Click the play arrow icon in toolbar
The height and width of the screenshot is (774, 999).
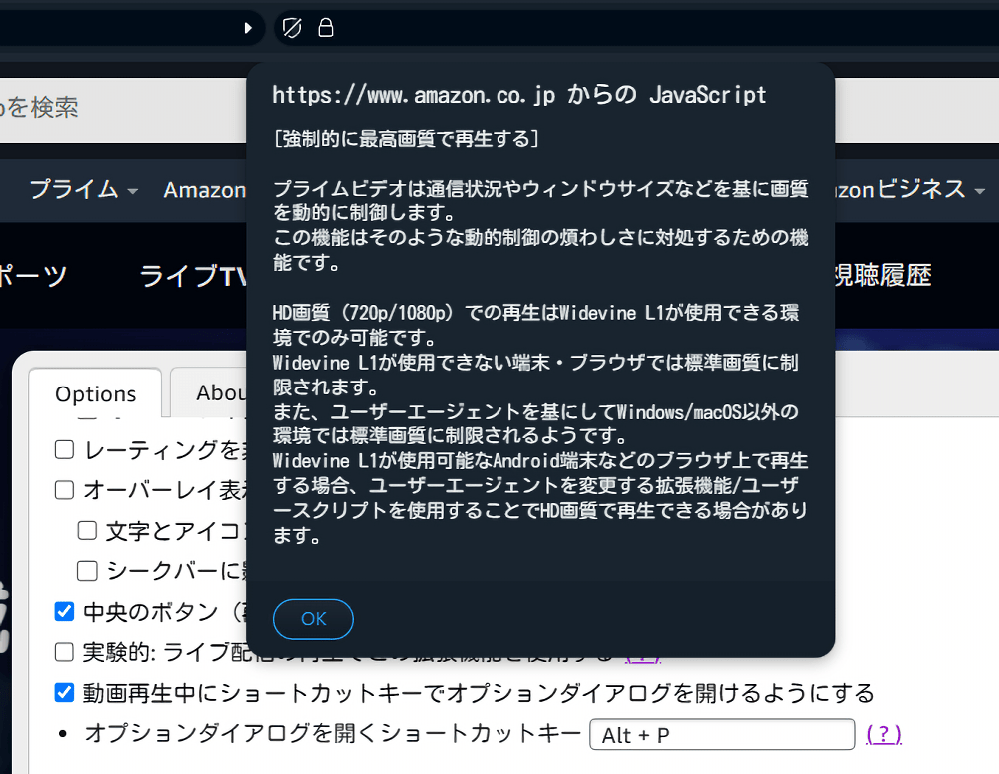coord(248,28)
